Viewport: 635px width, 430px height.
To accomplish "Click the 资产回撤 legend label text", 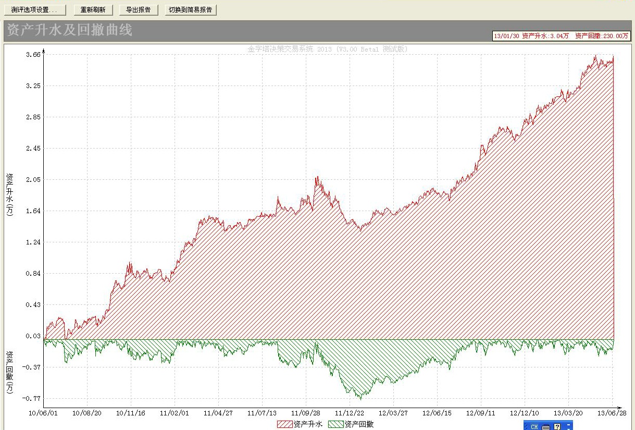I will [359, 424].
